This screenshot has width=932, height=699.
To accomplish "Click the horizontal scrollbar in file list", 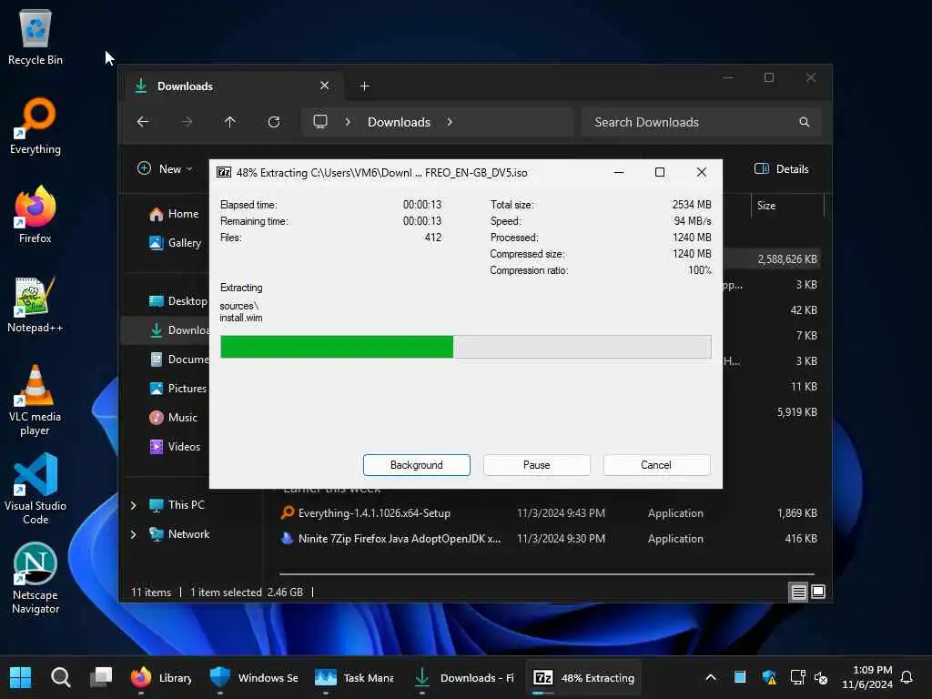I will pos(546,574).
